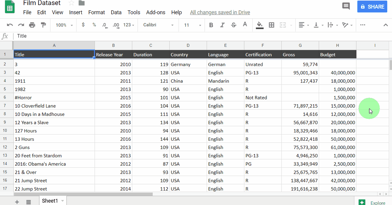This screenshot has height=205, width=392.
Task: Open the Data menu
Action: tap(116, 12)
